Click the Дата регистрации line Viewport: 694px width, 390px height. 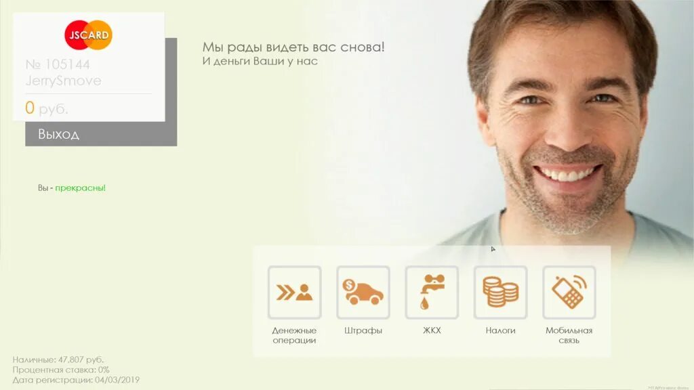coord(76,380)
